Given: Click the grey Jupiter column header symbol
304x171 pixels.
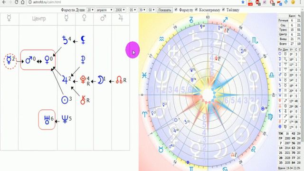Looking at the screenshot, I should pos(121,18).
